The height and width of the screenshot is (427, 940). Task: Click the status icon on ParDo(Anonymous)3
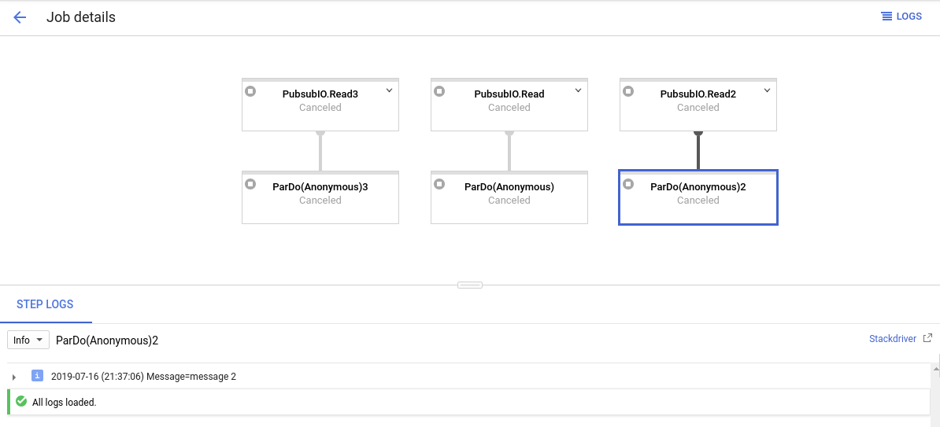pos(250,184)
